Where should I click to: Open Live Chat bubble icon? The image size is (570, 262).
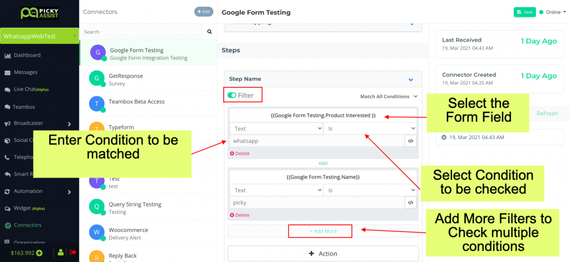pyautogui.click(x=7, y=90)
